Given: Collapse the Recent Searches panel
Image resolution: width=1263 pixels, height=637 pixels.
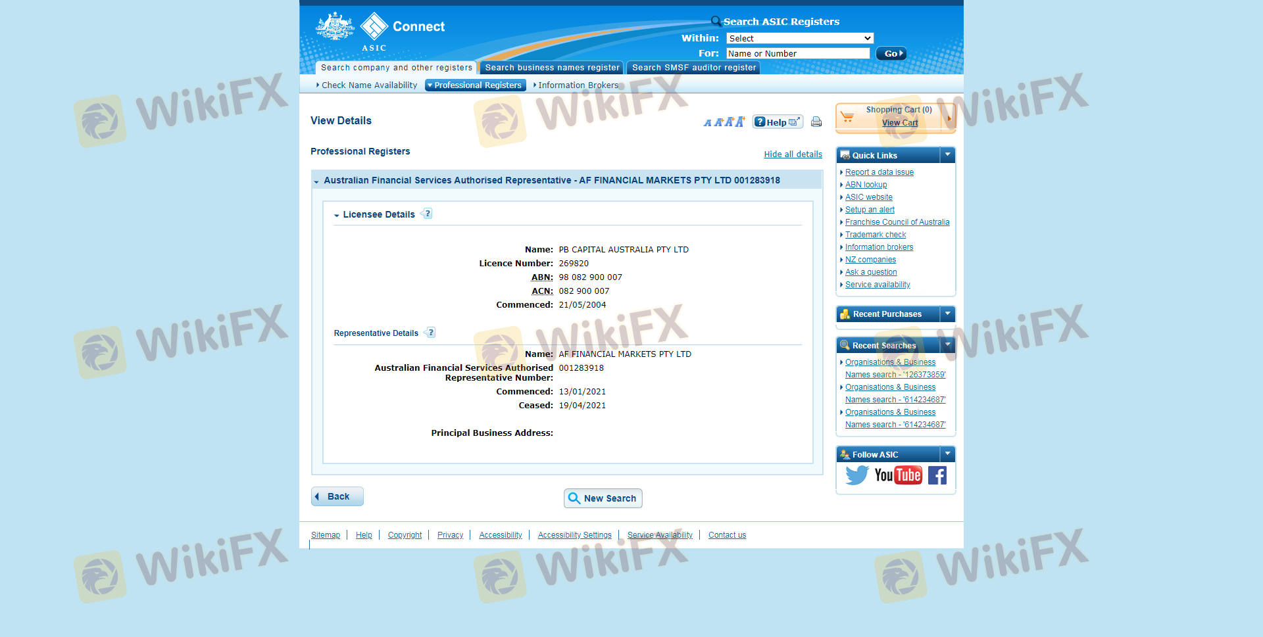Looking at the screenshot, I should click(947, 345).
